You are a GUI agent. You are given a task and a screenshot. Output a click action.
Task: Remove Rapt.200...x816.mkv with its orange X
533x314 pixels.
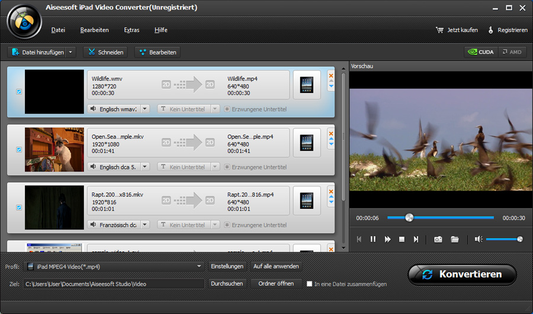(x=330, y=192)
